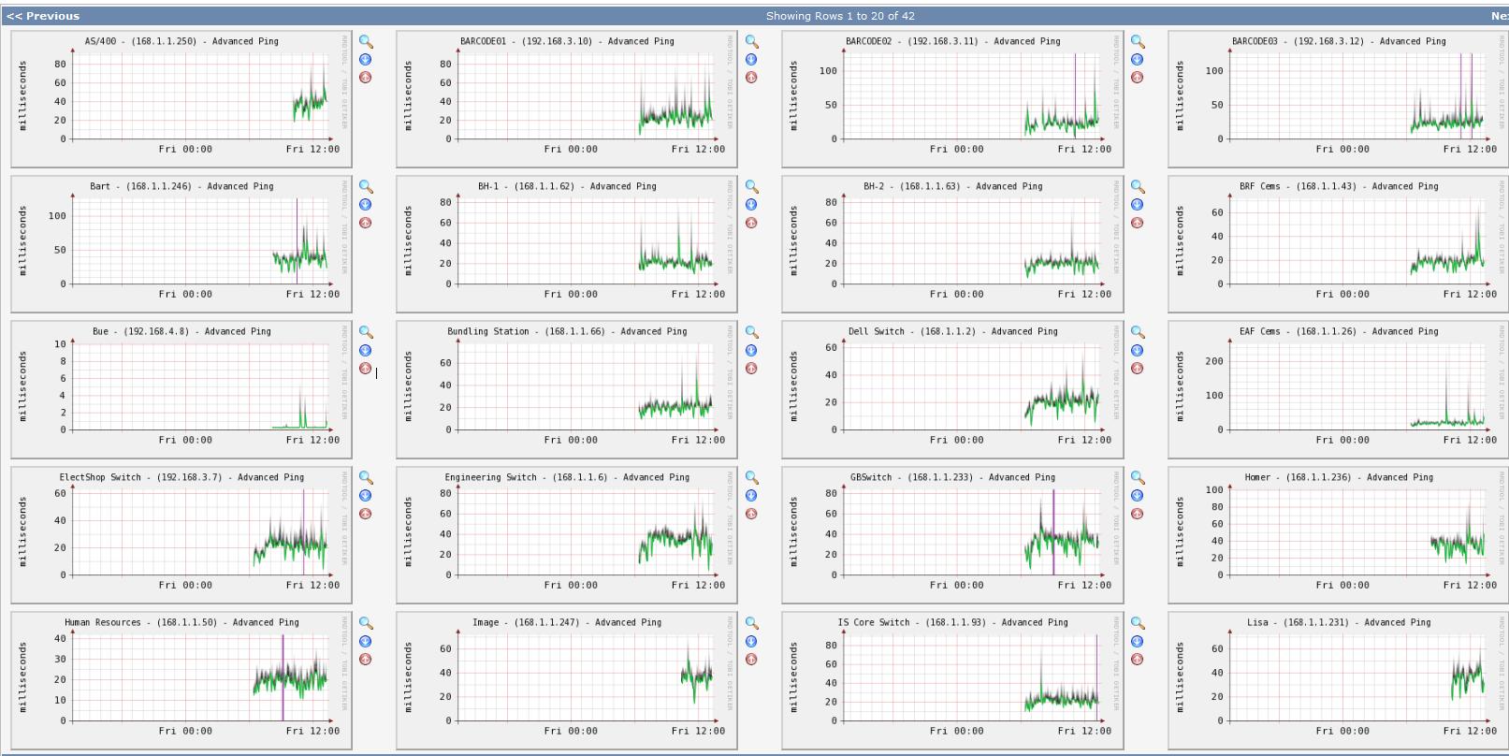Download CSV for GBSwitch graph
This screenshot has height=756, width=1509.
pyautogui.click(x=1138, y=496)
